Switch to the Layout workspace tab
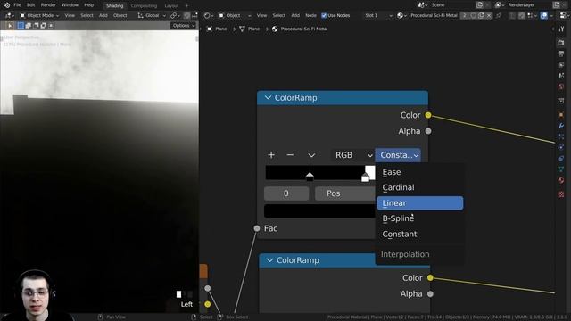The width and height of the screenshot is (571, 321). tap(171, 6)
